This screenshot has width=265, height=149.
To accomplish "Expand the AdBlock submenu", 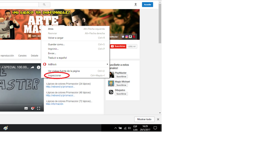I will [x=75, y=65].
